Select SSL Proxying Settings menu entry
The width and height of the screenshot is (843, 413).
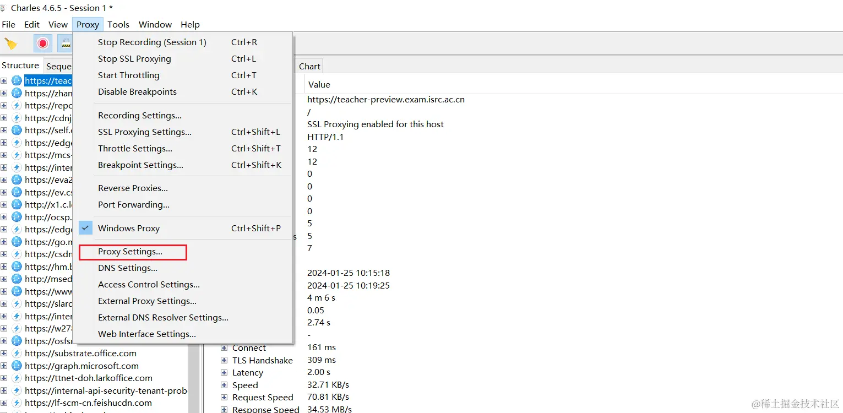pos(144,132)
